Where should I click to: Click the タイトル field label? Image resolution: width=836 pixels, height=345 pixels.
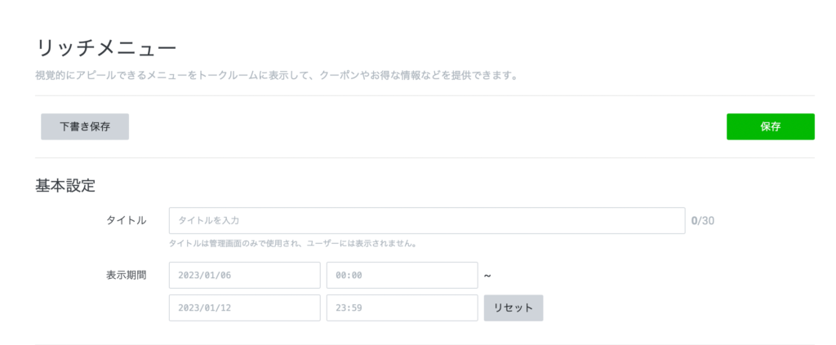point(126,220)
